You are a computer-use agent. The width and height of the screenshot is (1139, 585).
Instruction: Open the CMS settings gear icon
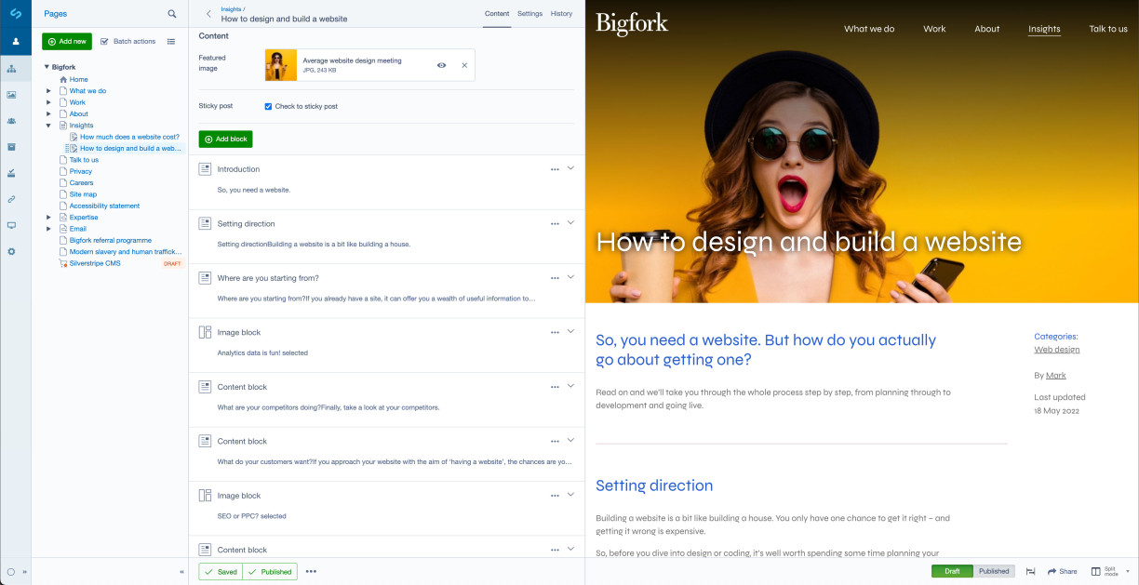[x=12, y=251]
